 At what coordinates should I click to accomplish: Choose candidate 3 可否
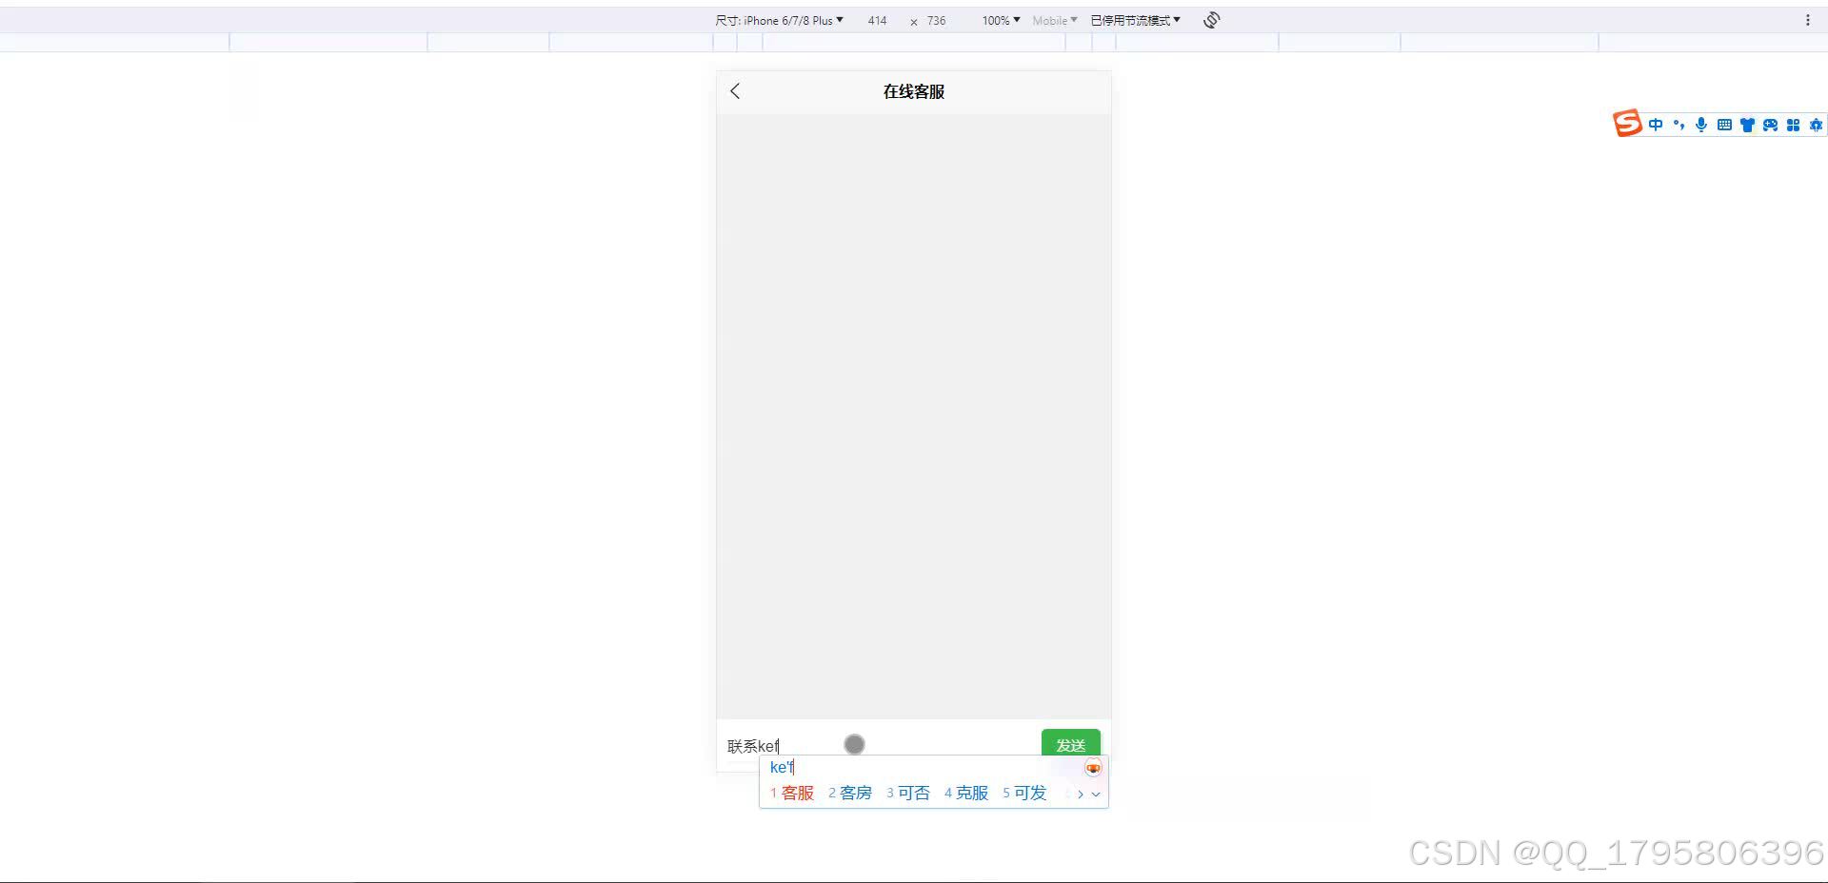point(908,794)
